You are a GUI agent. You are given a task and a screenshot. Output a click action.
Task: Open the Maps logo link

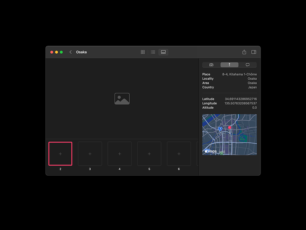[211, 151]
